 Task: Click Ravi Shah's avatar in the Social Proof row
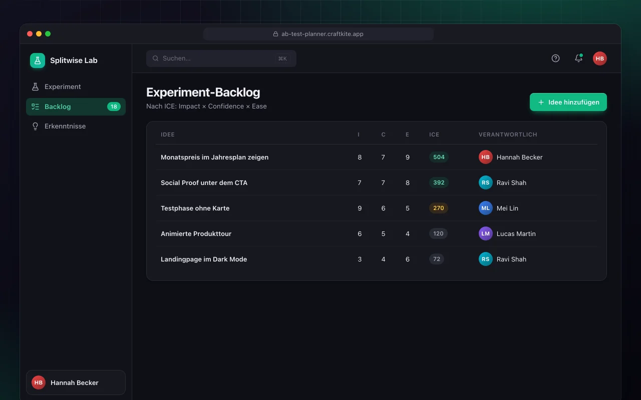coord(486,182)
